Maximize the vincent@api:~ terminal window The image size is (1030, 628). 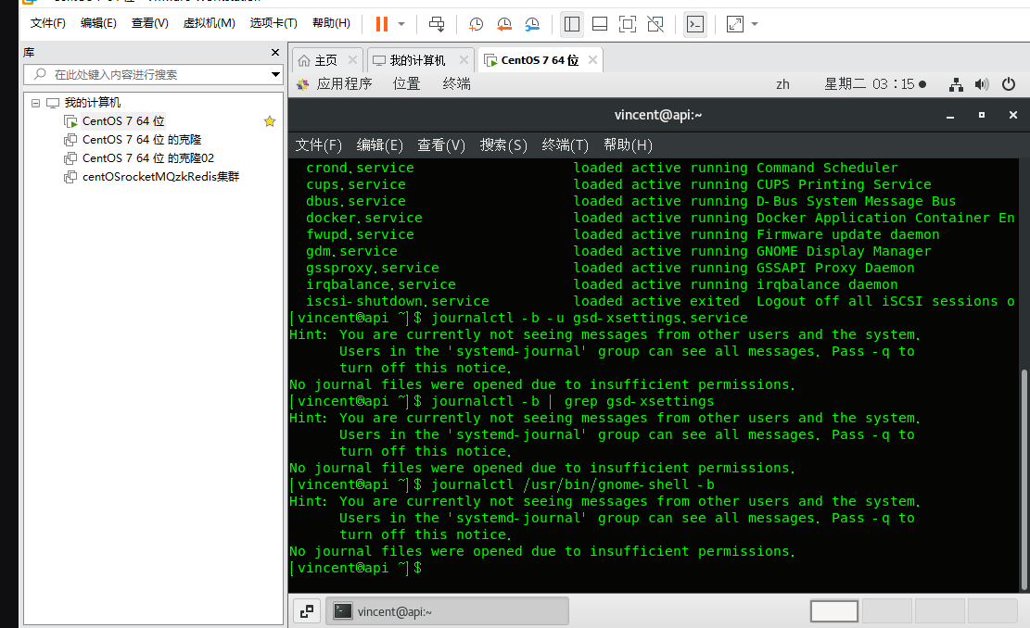click(982, 115)
